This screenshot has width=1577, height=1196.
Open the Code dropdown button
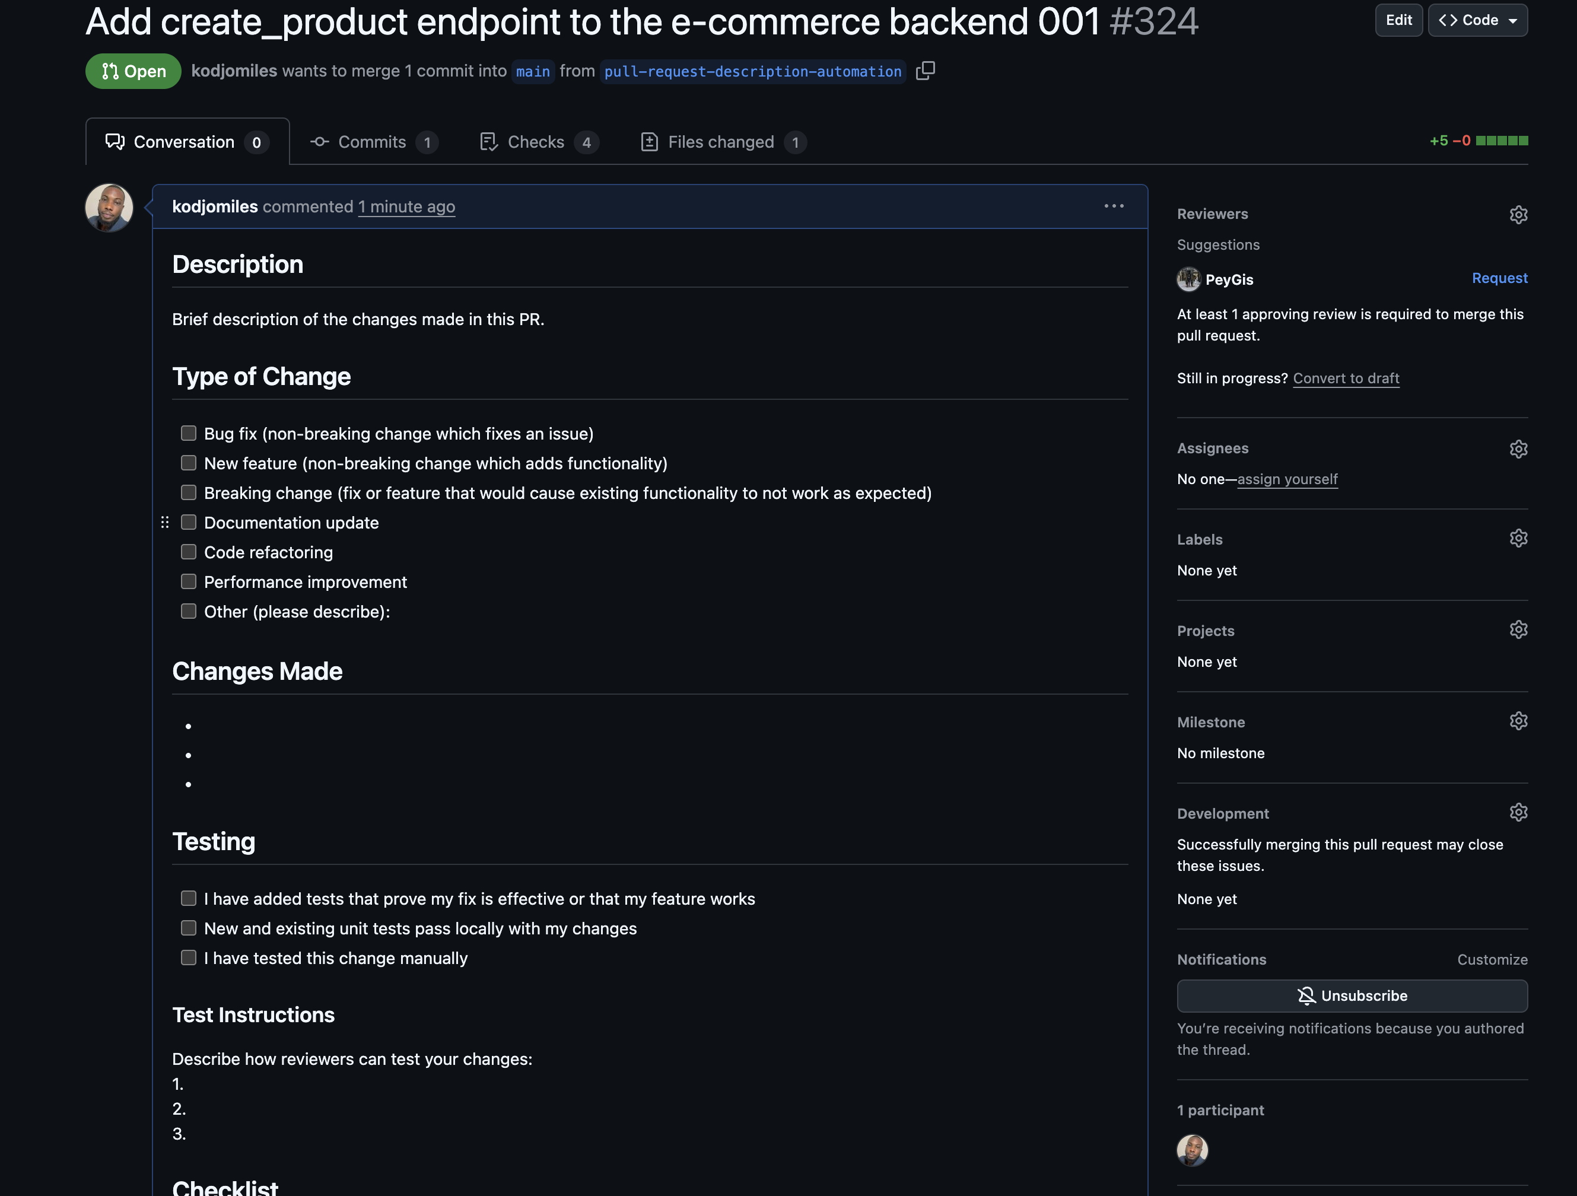click(x=1477, y=20)
